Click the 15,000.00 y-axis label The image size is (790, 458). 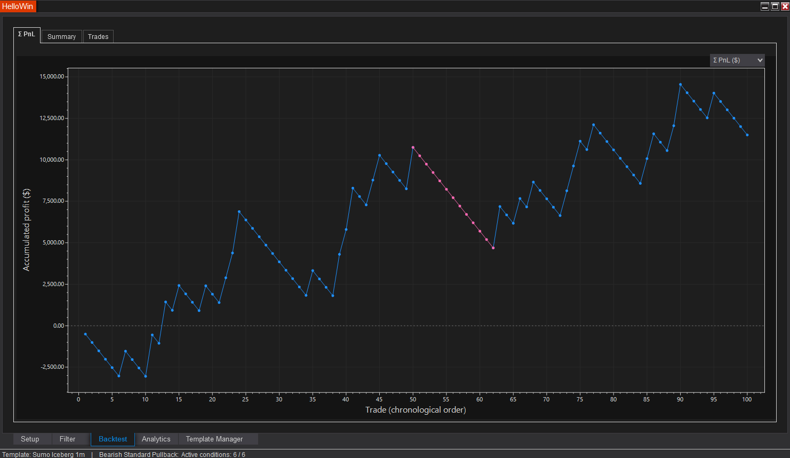[52, 76]
